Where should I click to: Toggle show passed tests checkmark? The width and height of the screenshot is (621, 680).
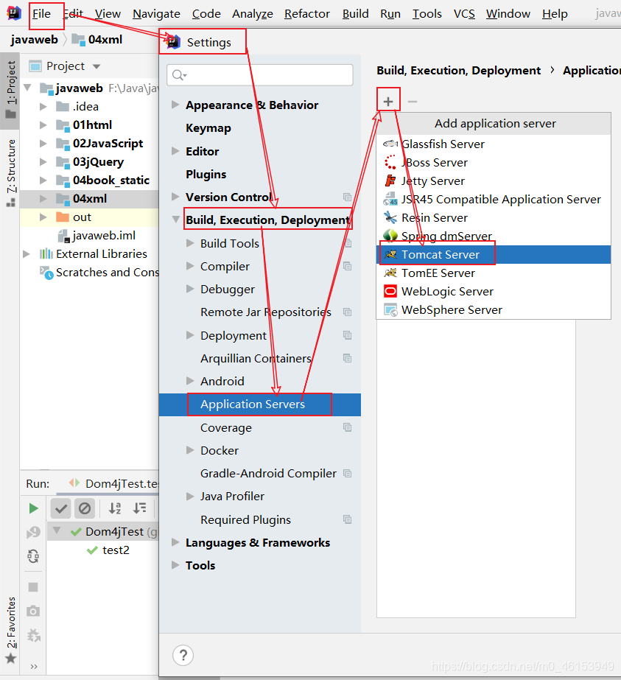(x=60, y=508)
